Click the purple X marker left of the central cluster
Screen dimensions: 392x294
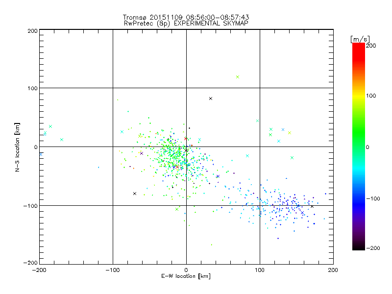pos(142,153)
